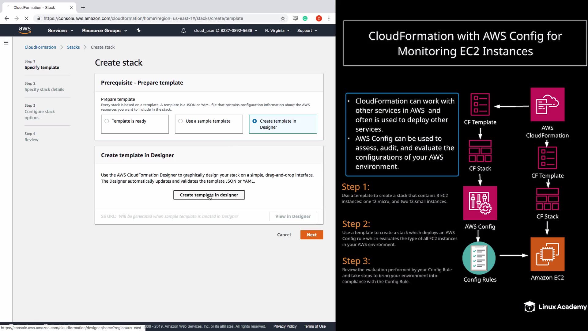Screen dimensions: 588x331
Task: Click Create template in designer button
Action: [209, 195]
